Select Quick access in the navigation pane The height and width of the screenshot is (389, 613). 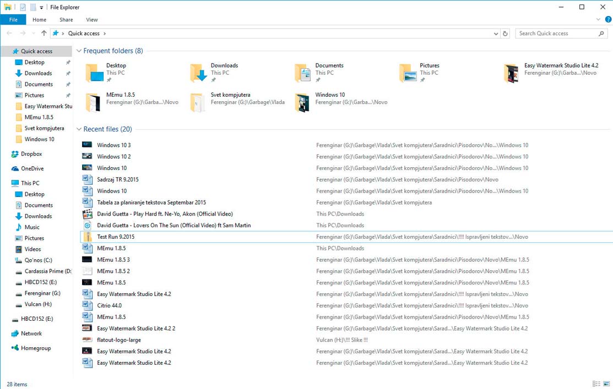coord(36,51)
